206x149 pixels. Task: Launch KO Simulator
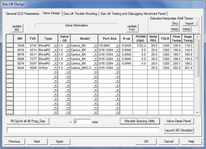(x=179, y=130)
